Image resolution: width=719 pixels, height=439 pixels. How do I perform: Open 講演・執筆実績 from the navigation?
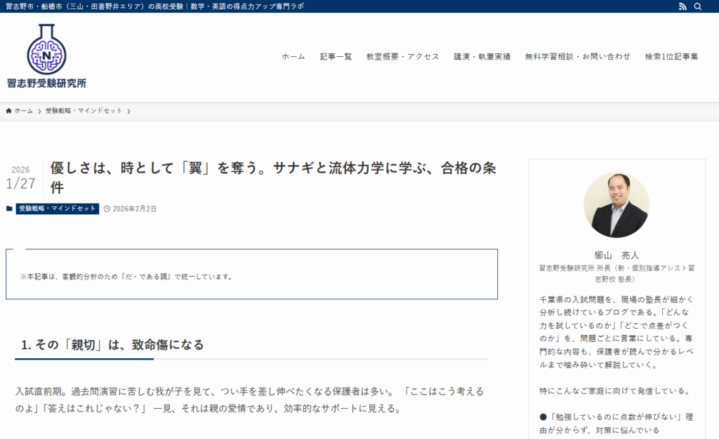(482, 57)
